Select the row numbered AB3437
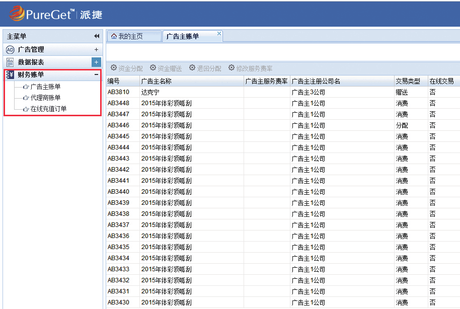This screenshot has height=309, width=460. (283, 225)
